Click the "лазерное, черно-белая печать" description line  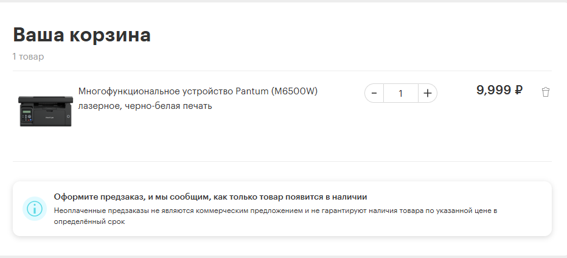(145, 106)
